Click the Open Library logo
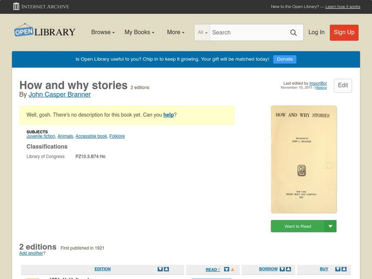Viewport: 372px width, 279px height. coord(44,31)
